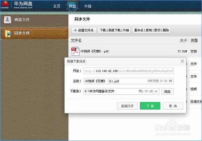Click 高速下载 in the toolbar
This screenshot has width=202, height=141.
coord(114,30)
